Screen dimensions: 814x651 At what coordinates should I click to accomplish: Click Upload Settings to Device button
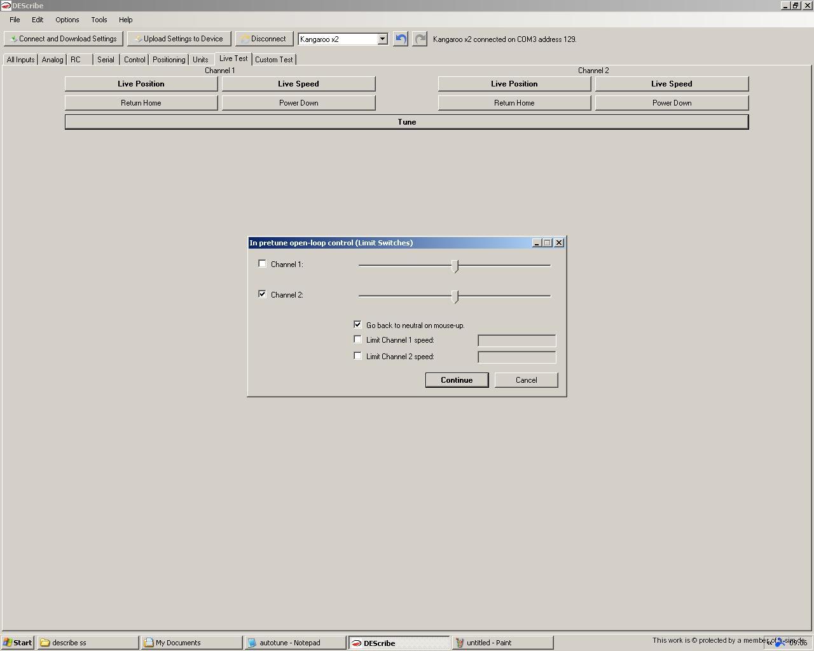(179, 39)
